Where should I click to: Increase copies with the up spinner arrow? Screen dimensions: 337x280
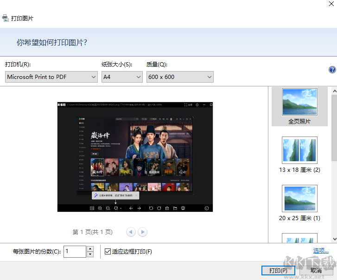pyautogui.click(x=90, y=249)
